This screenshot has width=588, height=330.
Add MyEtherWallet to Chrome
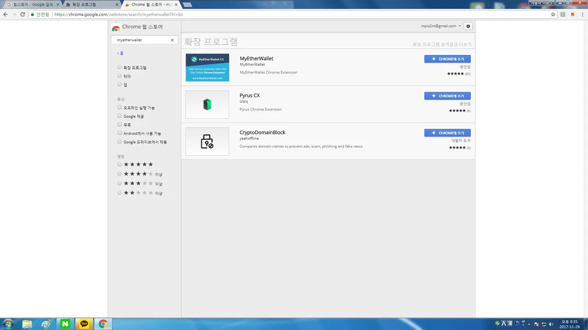pyautogui.click(x=447, y=59)
